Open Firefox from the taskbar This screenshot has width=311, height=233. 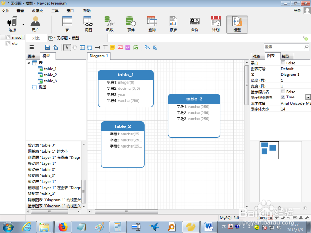(x=63, y=227)
